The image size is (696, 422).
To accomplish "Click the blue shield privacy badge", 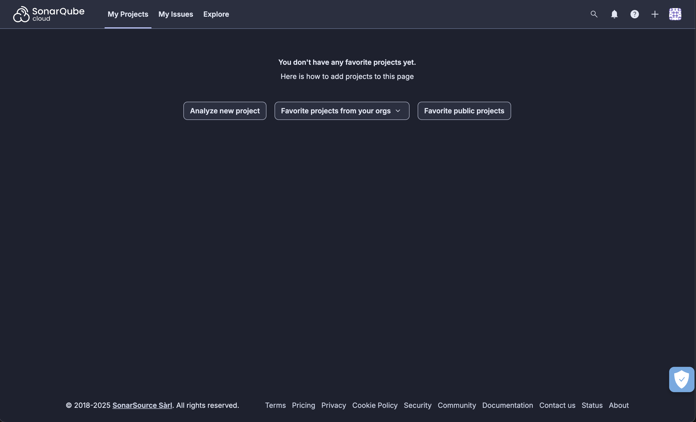I will (x=681, y=379).
